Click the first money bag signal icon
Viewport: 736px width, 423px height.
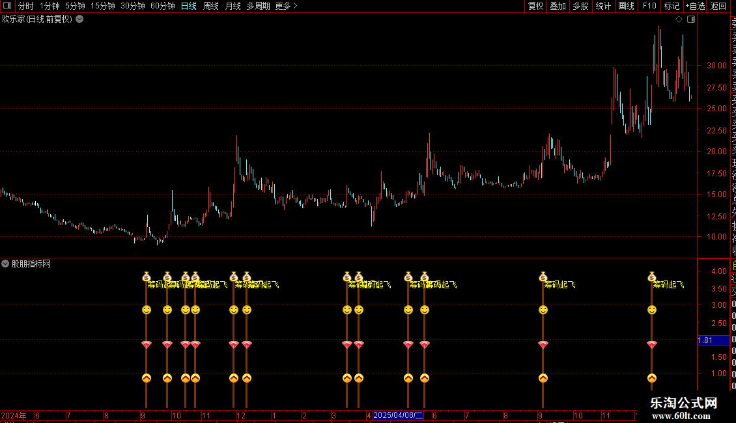point(147,276)
